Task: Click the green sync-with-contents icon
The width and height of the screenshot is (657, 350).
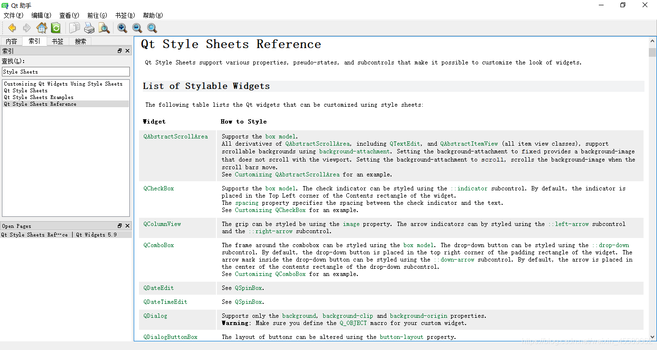Action: (x=56, y=28)
